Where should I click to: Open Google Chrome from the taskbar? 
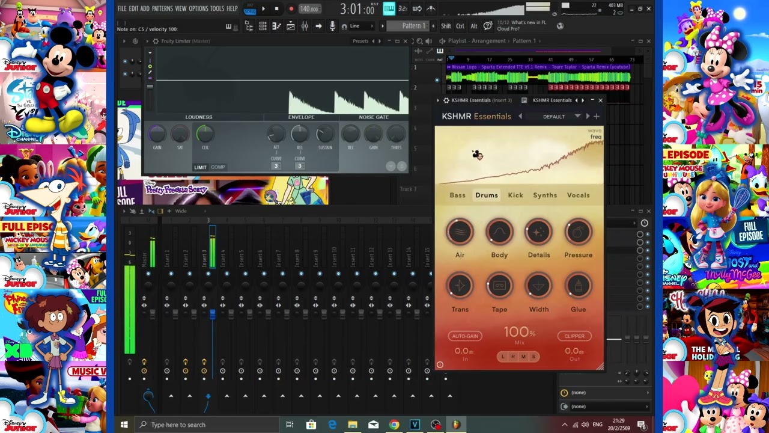tap(394, 425)
